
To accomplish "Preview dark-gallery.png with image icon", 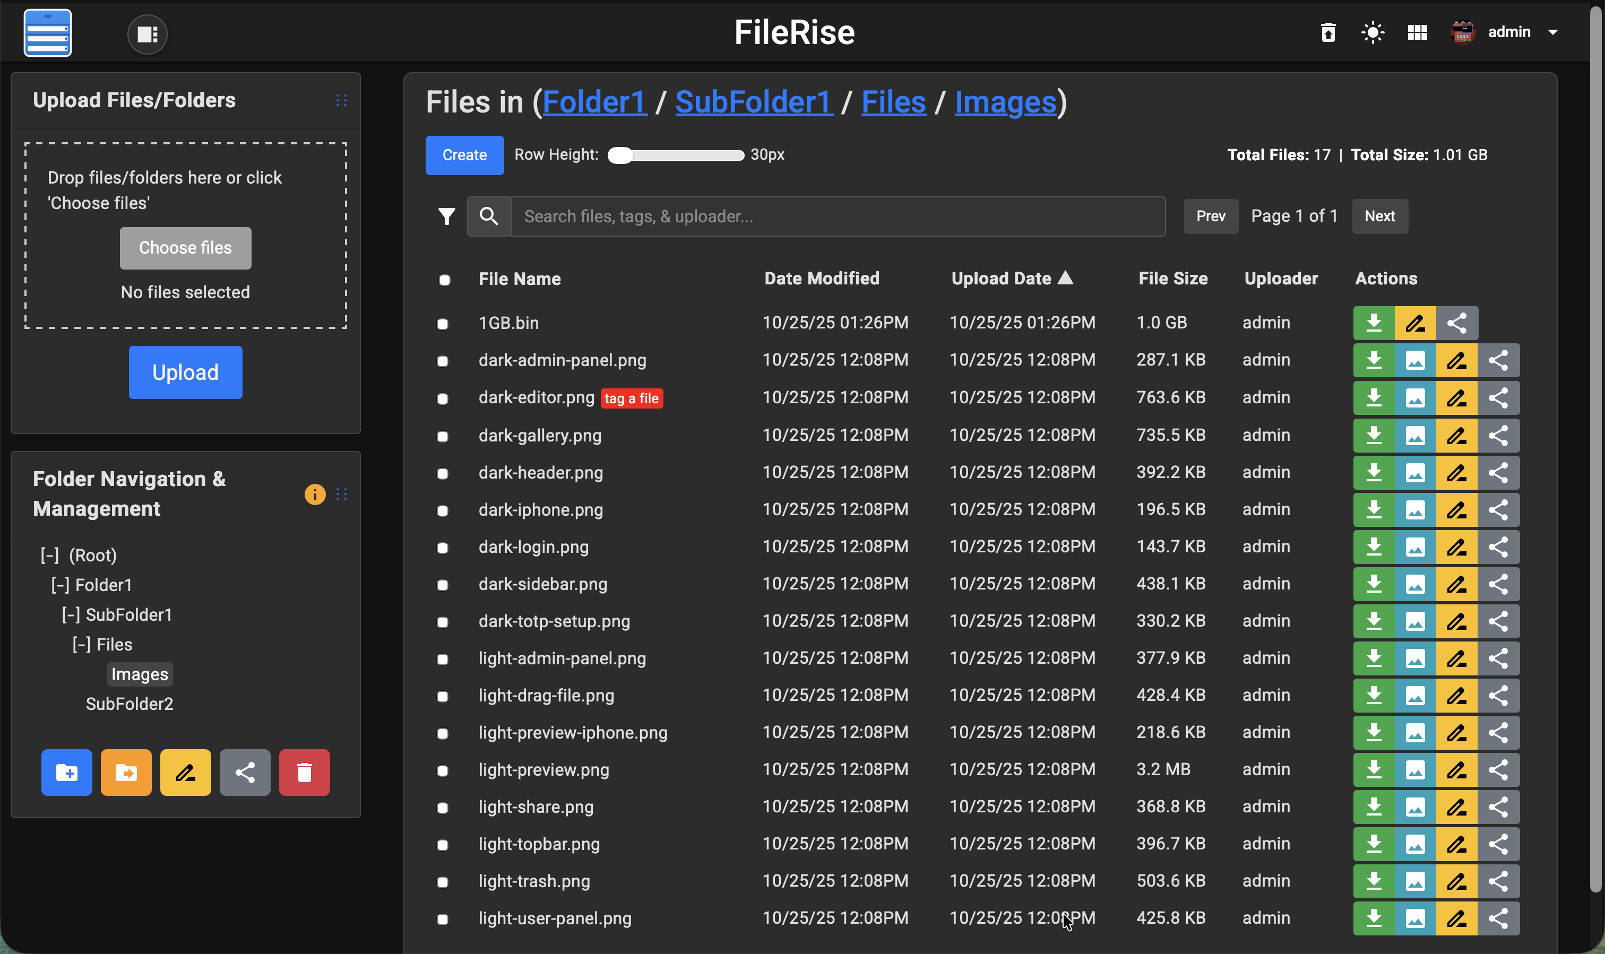I will click(x=1414, y=436).
